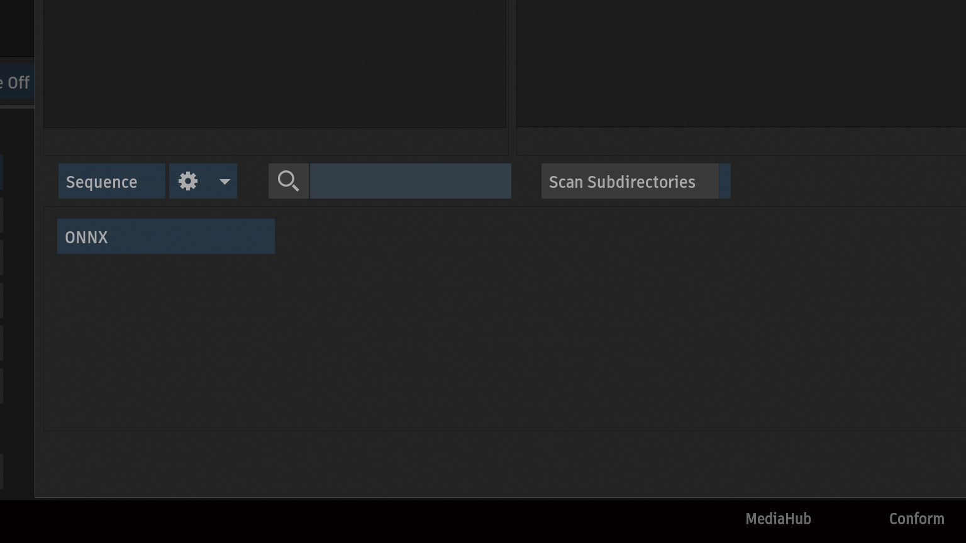Expand the small arrow next to the gear

click(225, 182)
